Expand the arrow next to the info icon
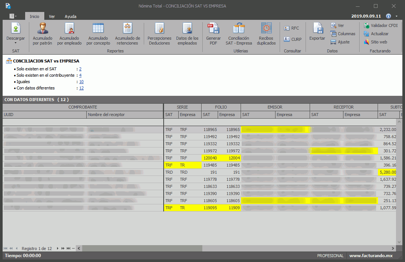Viewport: 405px width, 262px height. point(397,16)
